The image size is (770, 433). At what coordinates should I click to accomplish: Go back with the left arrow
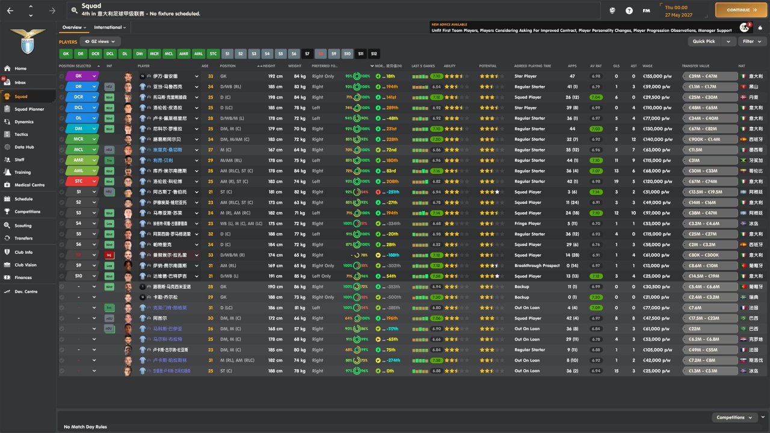pos(10,10)
